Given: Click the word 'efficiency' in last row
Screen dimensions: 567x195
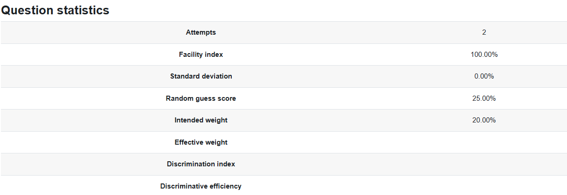Looking at the screenshot, I should click(x=225, y=186).
